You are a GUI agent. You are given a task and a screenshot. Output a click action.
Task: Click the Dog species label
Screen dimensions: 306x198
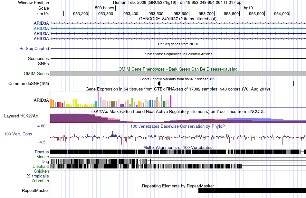point(45,162)
